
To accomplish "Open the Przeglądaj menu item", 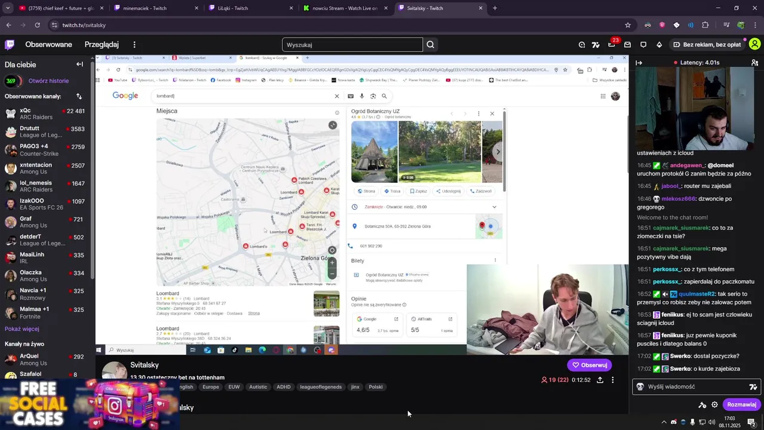I will 101,45.
